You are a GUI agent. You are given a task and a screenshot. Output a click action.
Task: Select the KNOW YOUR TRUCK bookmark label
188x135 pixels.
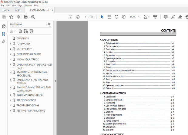coord(28,60)
